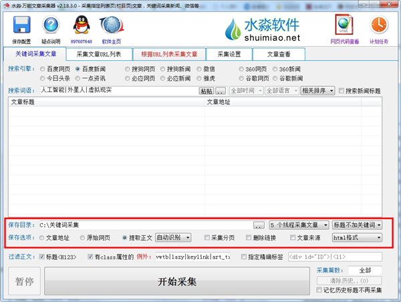
Task: Enable the 搜索新闻标题 checkbox
Action: (x=342, y=91)
